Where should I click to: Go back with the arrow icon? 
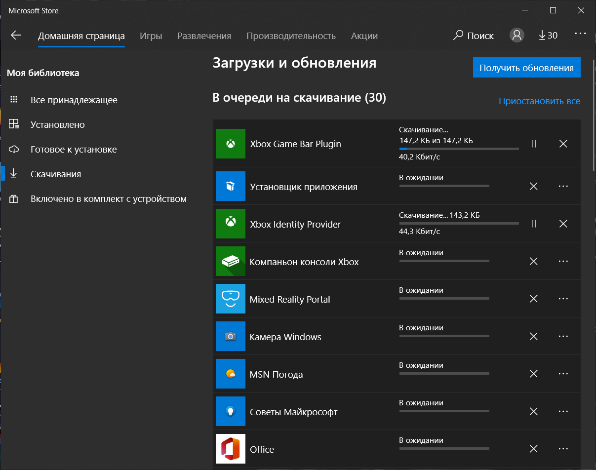click(x=16, y=35)
